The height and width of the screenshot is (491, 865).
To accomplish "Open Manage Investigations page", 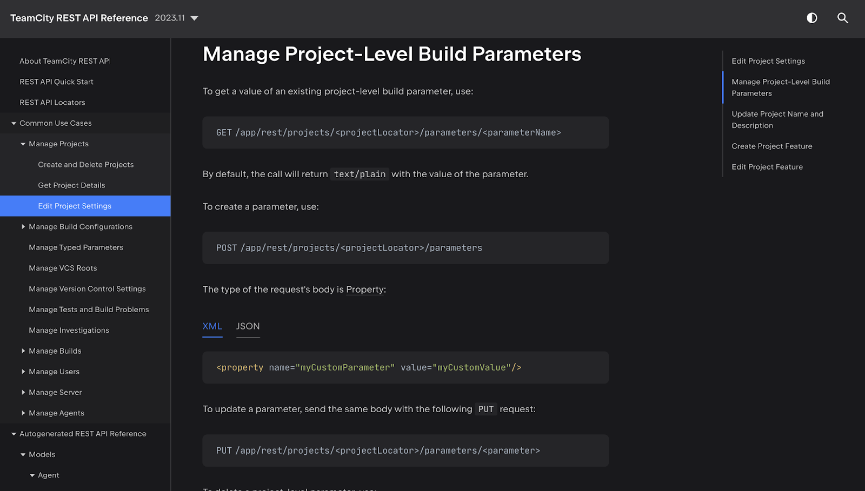I will pos(69,330).
